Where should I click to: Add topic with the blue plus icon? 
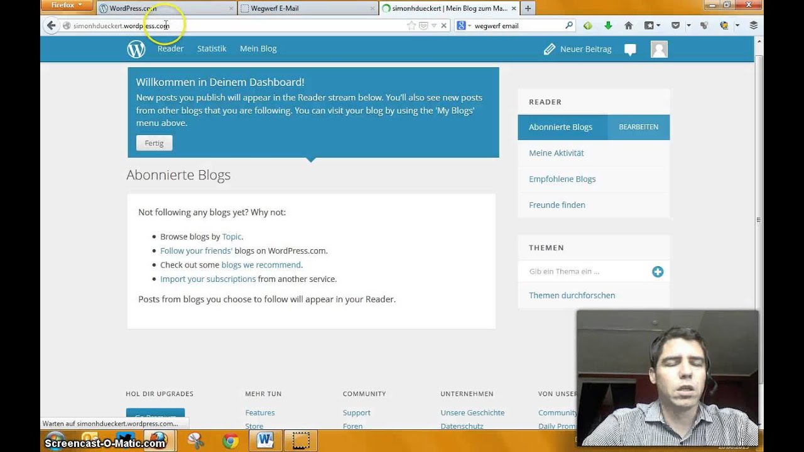[658, 272]
